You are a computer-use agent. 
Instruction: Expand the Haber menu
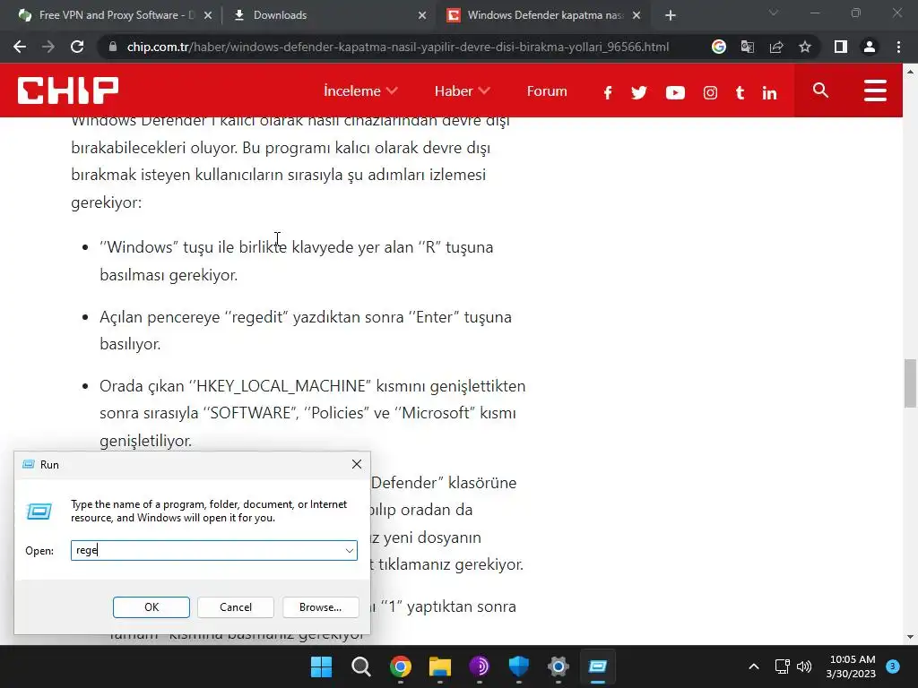pos(462,90)
